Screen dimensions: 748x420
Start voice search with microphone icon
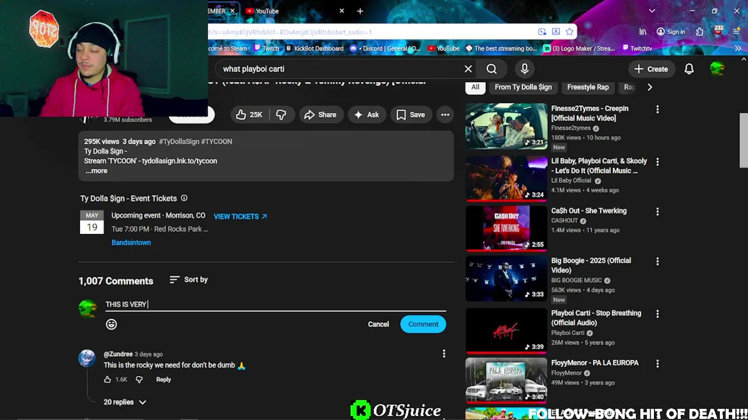click(524, 69)
